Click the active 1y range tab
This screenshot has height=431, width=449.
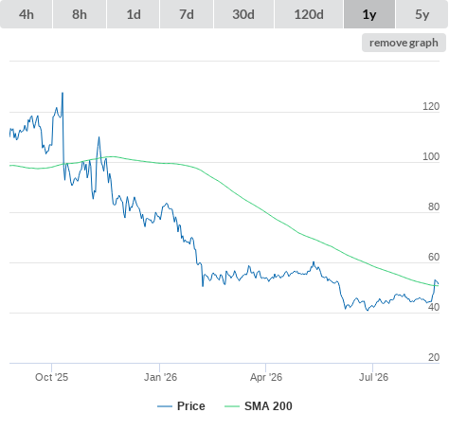(369, 14)
